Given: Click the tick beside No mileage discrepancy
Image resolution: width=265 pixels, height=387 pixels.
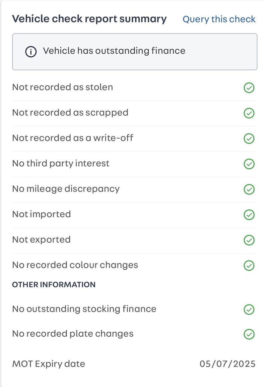Looking at the screenshot, I should point(249,189).
